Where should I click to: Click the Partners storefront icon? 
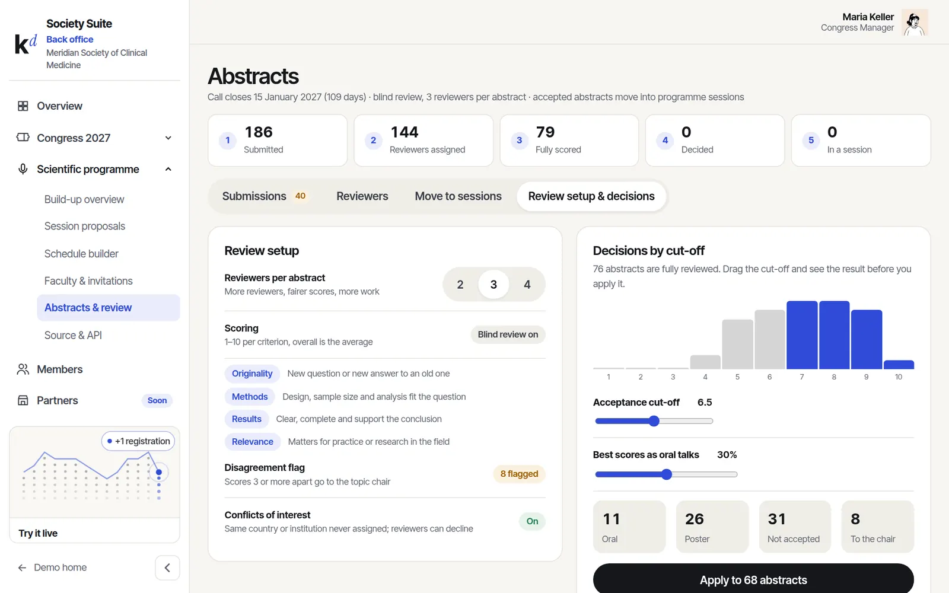click(x=23, y=400)
